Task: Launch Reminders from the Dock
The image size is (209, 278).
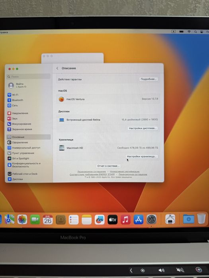Action: coord(74,220)
